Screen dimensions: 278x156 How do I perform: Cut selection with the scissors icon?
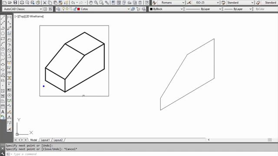(45, 3)
